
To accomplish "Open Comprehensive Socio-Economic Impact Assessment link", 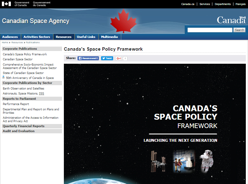I will (30, 66).
